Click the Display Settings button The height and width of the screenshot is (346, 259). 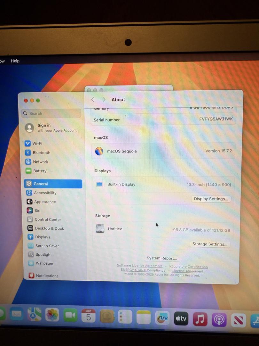click(211, 199)
